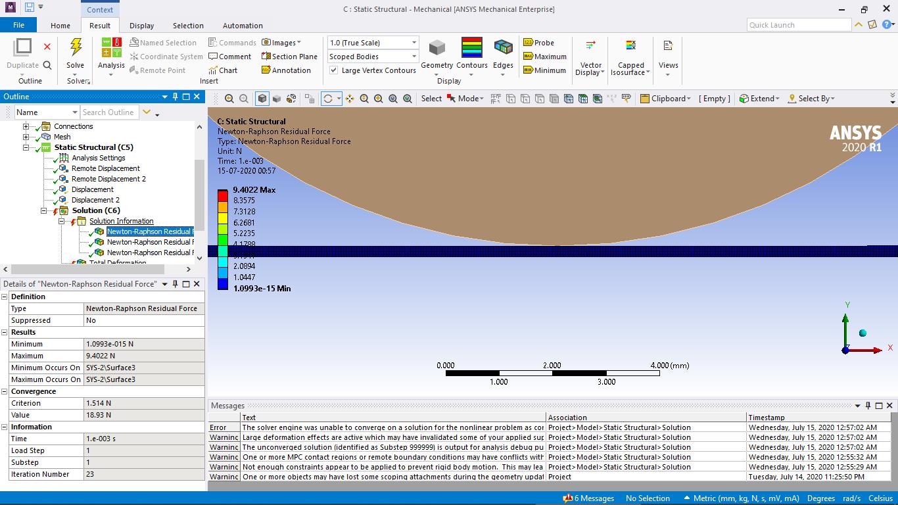Click the shaded exterior view cube icon
This screenshot has width=898, height=505.
[262, 99]
